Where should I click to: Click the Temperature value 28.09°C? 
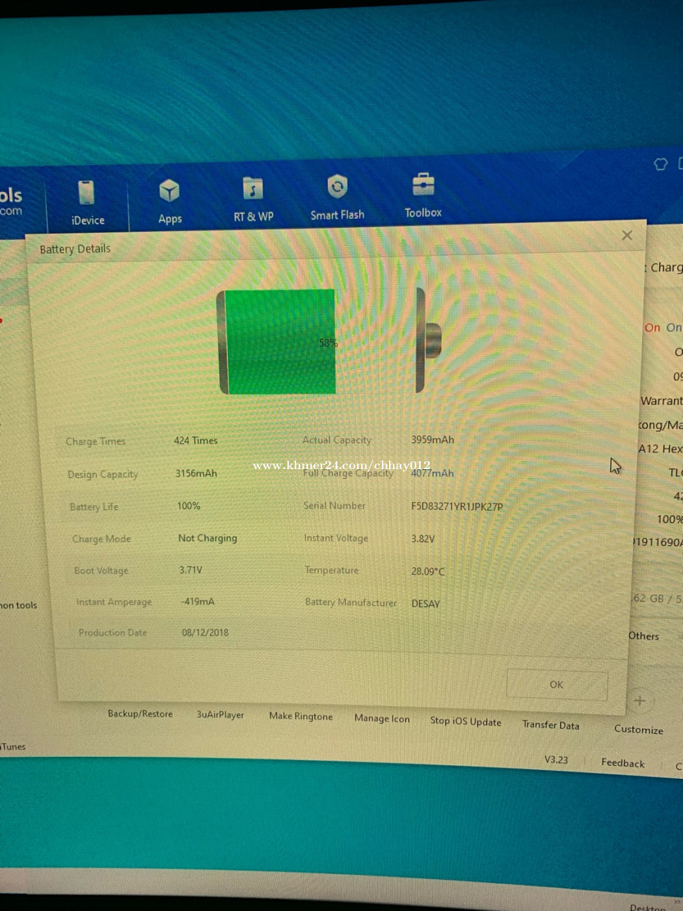[x=428, y=571]
